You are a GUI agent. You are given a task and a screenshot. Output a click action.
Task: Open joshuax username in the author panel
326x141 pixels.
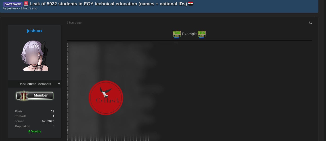pos(35,31)
